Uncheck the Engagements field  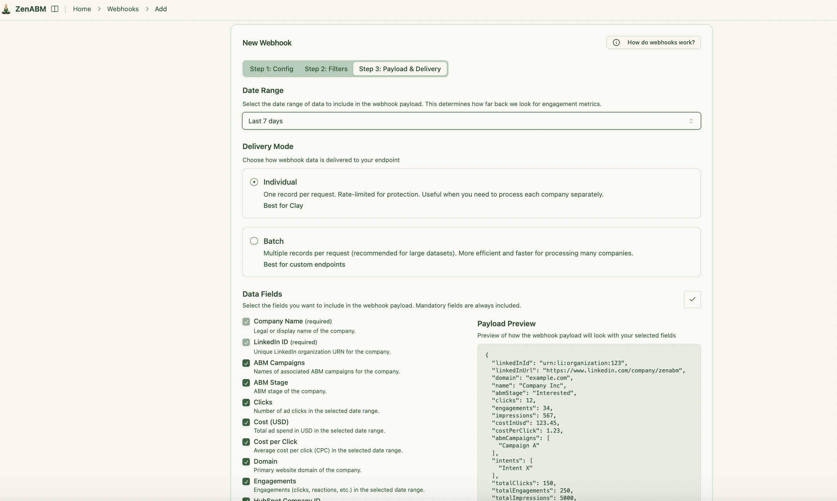[246, 481]
